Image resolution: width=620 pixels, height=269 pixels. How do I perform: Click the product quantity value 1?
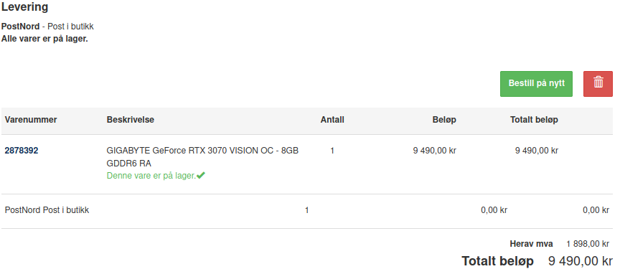click(332, 151)
